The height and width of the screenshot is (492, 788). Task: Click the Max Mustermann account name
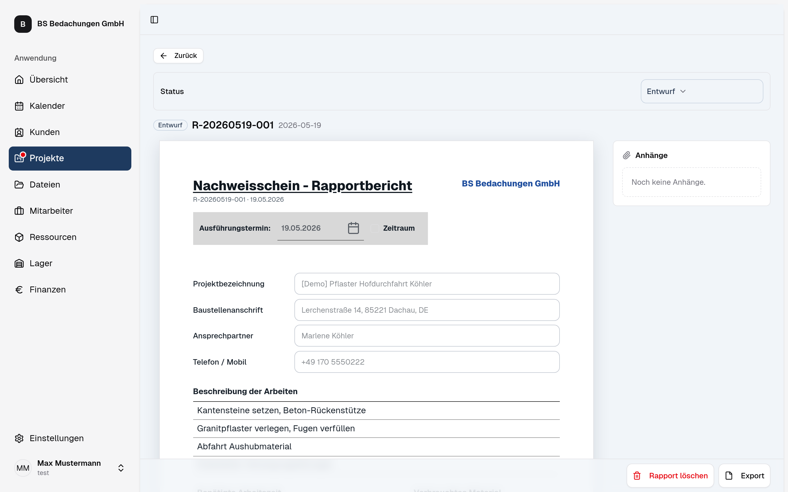point(69,463)
